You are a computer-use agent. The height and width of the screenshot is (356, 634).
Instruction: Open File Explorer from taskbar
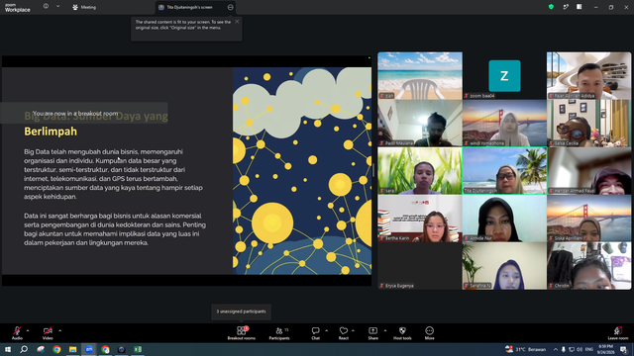72,349
